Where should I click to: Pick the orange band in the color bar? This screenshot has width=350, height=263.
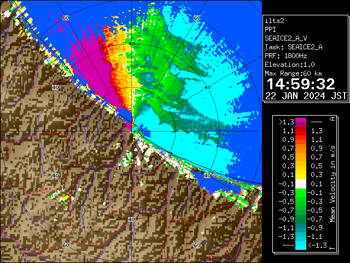pos(301,148)
